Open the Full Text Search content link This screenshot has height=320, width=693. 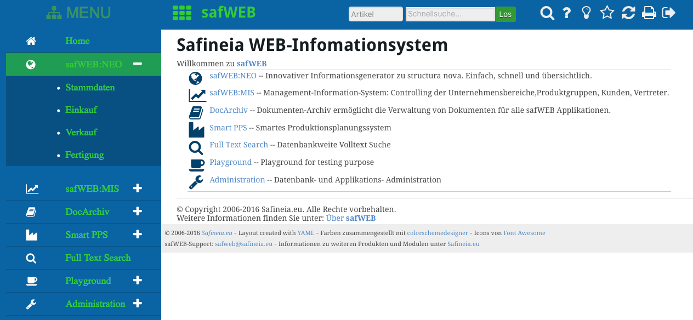tap(238, 145)
